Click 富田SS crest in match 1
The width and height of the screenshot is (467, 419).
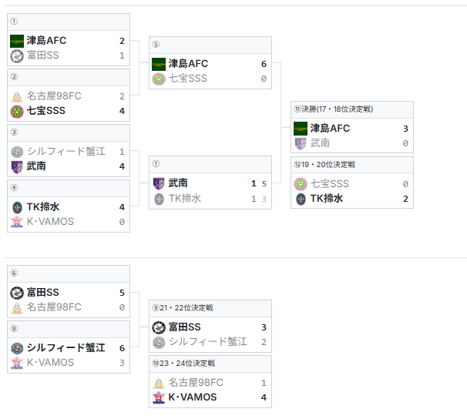pos(17,56)
